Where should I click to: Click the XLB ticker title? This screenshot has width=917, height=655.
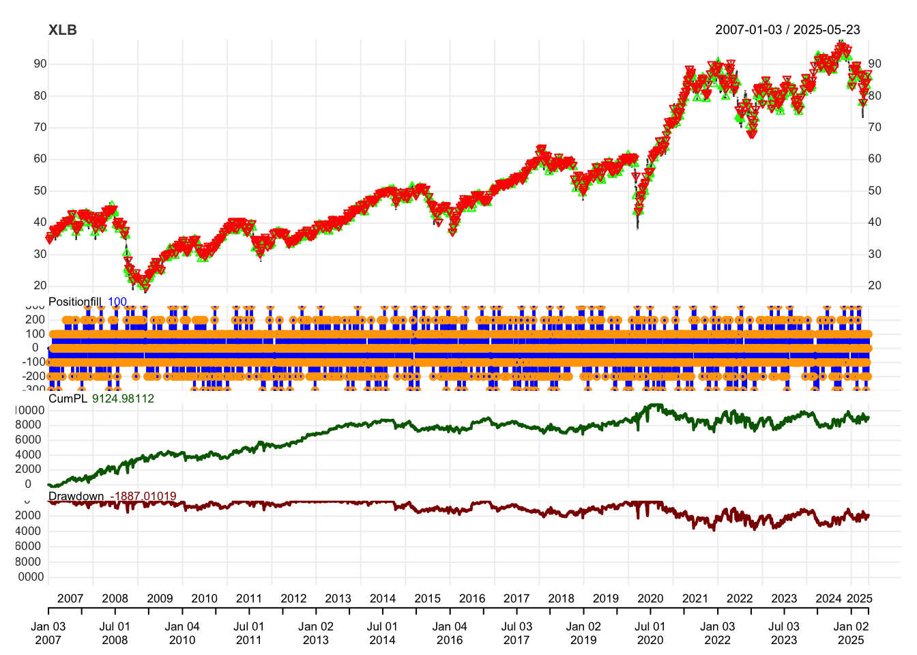click(x=63, y=30)
